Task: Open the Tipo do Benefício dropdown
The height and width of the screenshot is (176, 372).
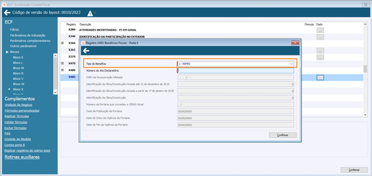Action: pos(292,64)
